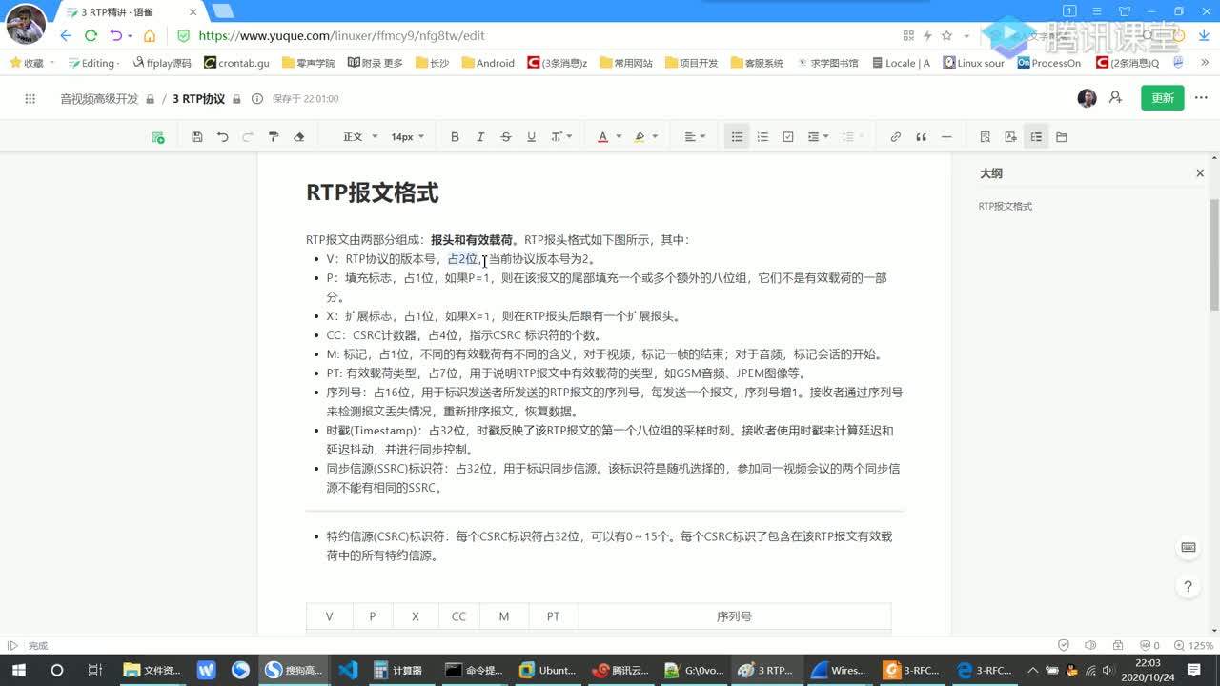Open the user avatar in the header
The height and width of the screenshot is (686, 1220).
click(x=1087, y=98)
